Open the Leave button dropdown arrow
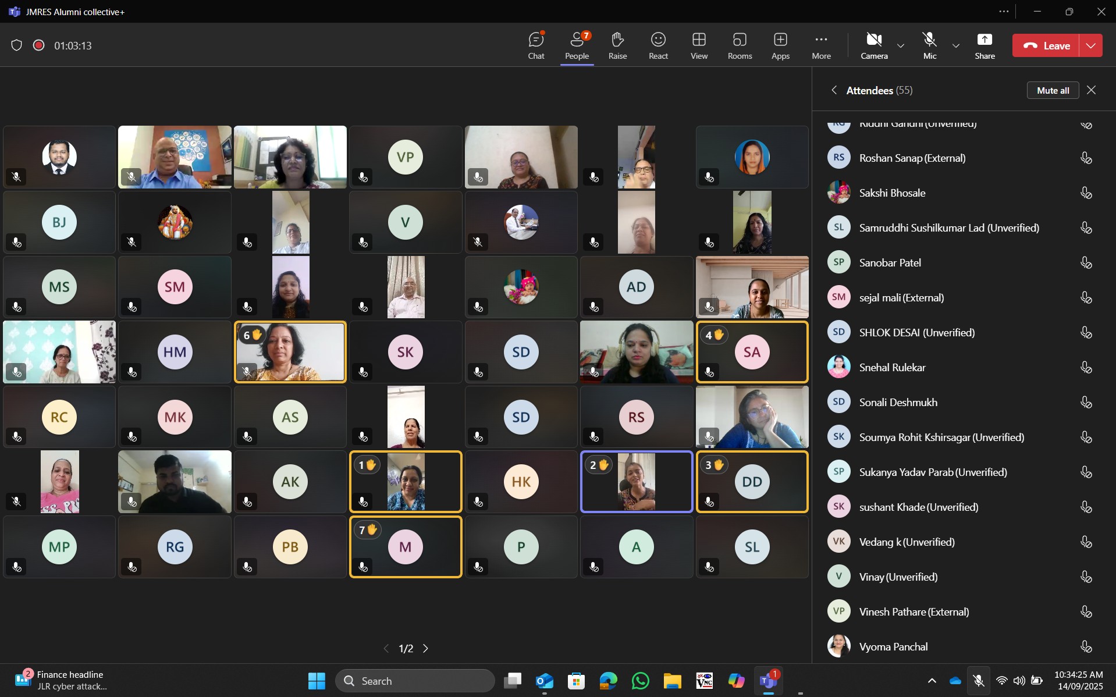The height and width of the screenshot is (697, 1116). pos(1091,45)
